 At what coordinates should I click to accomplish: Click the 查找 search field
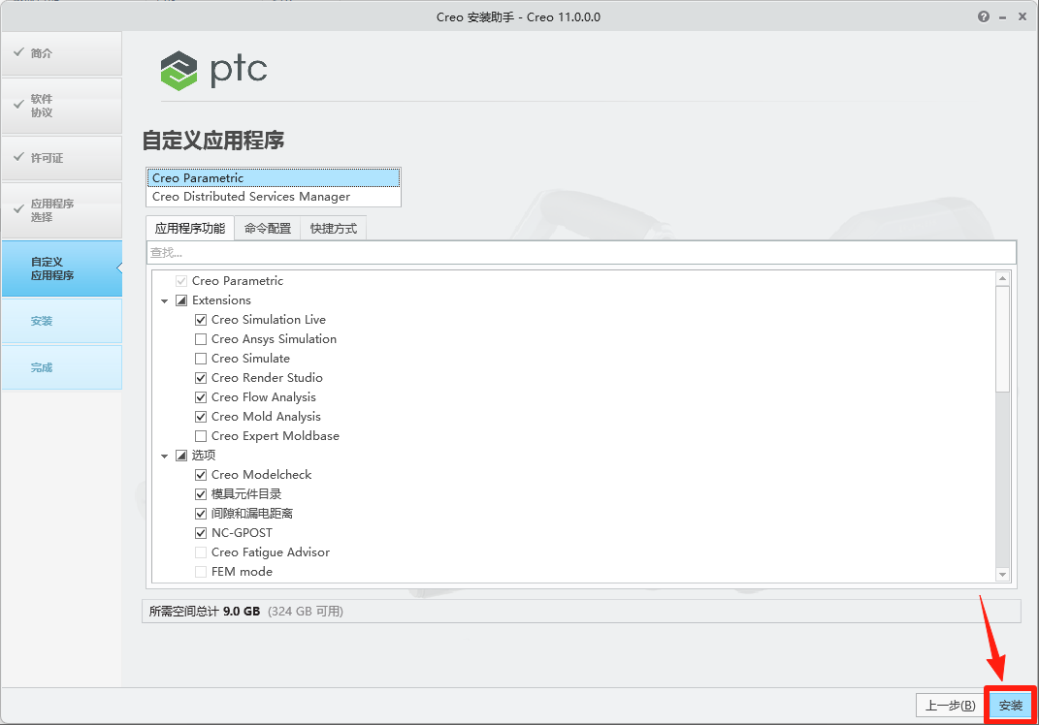[x=388, y=252]
